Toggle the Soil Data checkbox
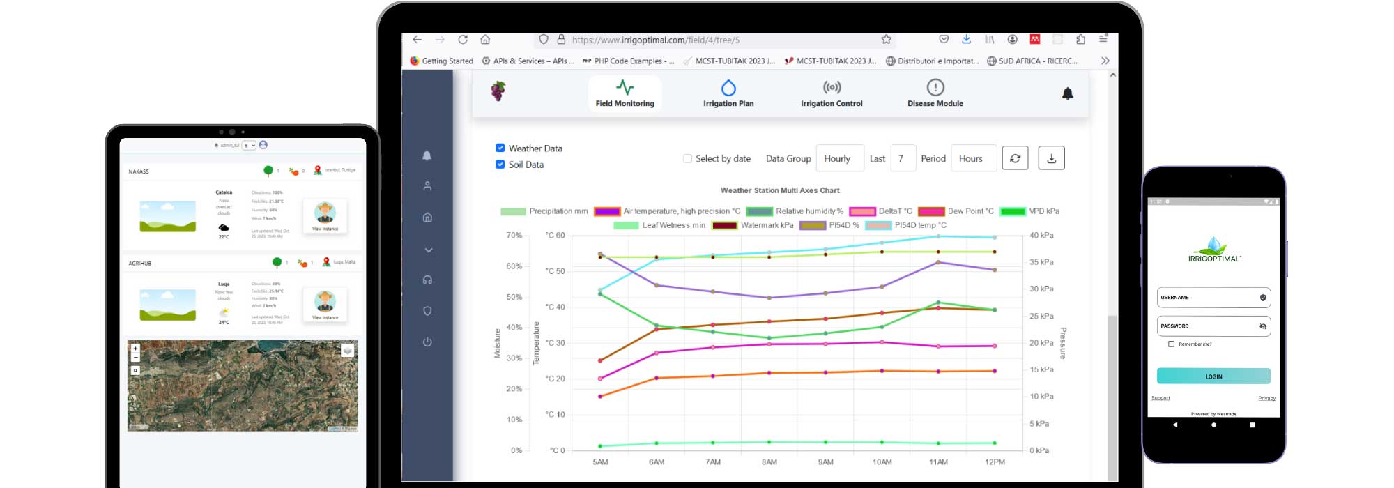The image size is (1394, 488). [x=500, y=165]
